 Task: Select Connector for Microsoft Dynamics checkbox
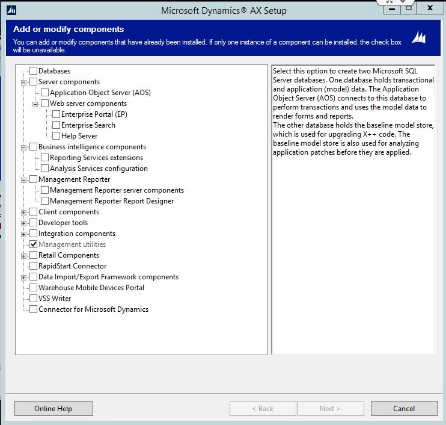point(33,309)
